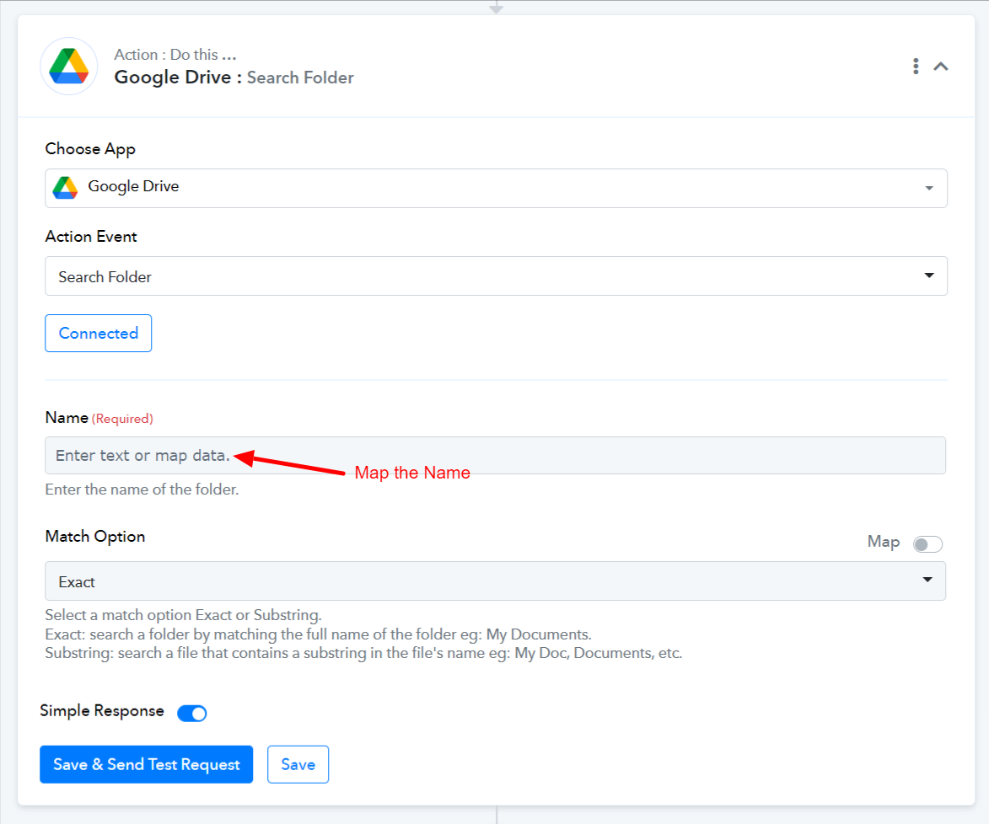Collapse the action step with chevron
This screenshot has height=824, width=989.
coord(940,67)
